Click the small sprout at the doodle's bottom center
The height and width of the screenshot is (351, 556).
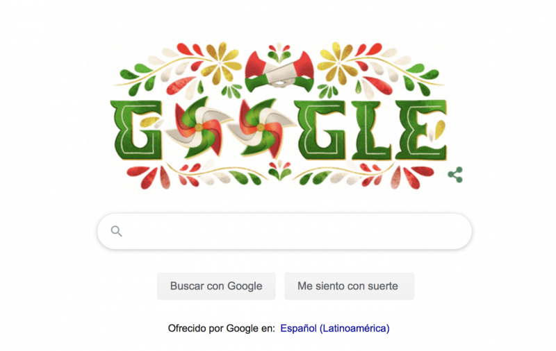(279, 171)
